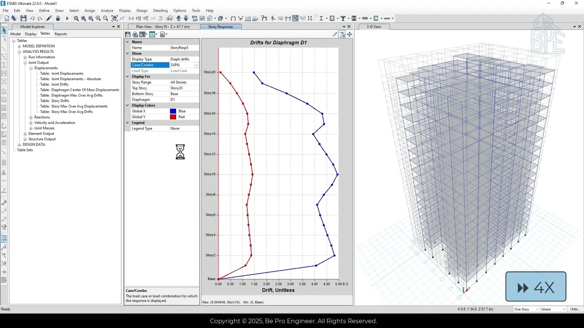Screen dimensions: 584x328
Task: Click the Global Y red color swatch
Action: pyautogui.click(x=173, y=117)
